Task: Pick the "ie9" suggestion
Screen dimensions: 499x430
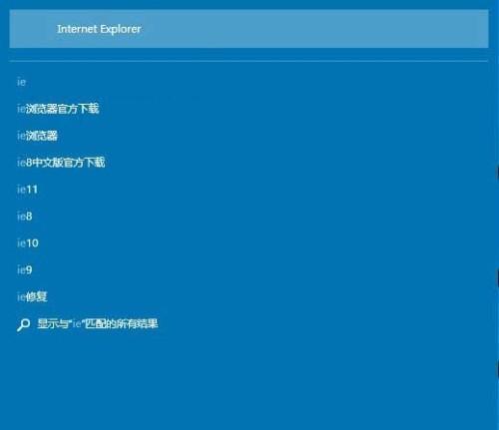Action: [25, 269]
